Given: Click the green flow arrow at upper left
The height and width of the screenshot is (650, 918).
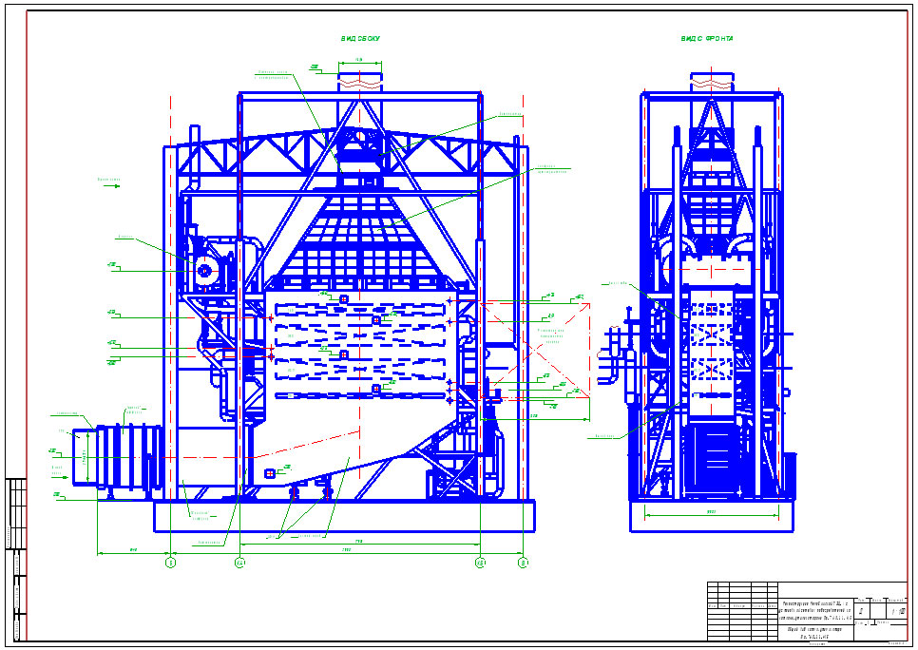Looking at the screenshot, I should [x=112, y=186].
